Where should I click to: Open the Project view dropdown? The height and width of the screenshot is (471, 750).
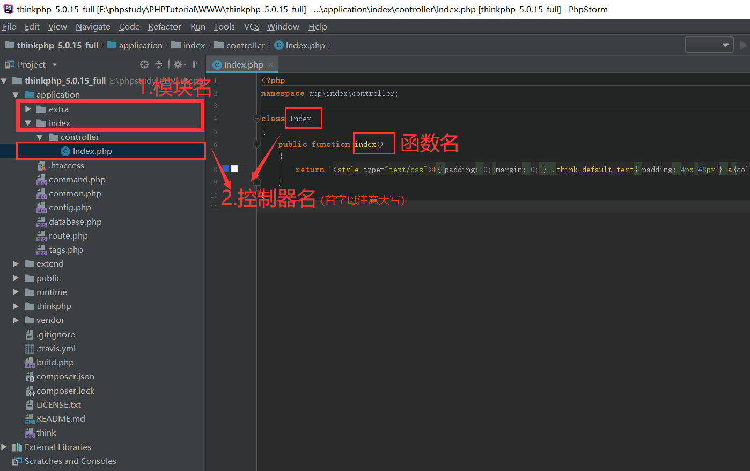pyautogui.click(x=55, y=65)
